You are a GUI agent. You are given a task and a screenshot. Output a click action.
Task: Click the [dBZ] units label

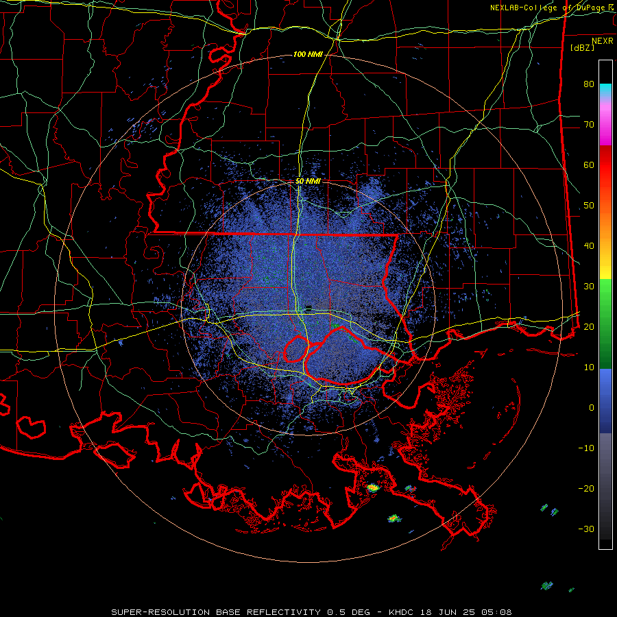(x=582, y=47)
